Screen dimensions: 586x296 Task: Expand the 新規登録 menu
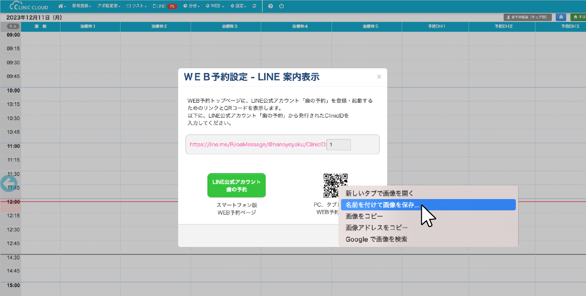coord(81,6)
